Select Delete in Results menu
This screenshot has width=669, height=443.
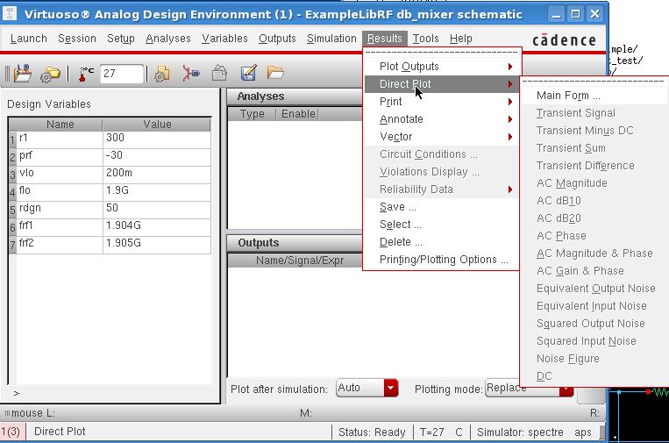[x=442, y=241]
